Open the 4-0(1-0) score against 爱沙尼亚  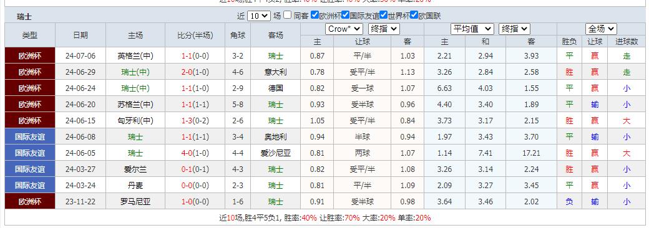click(x=195, y=153)
